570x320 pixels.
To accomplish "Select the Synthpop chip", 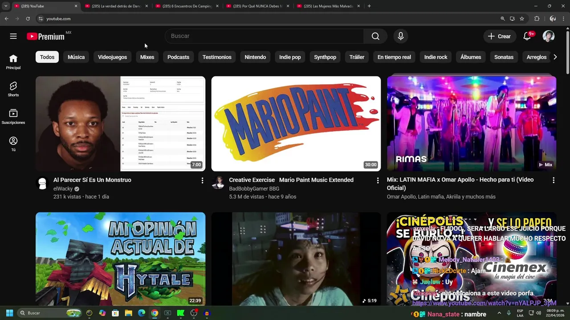I will click(x=325, y=57).
